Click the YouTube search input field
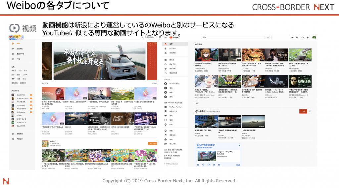Image resolution: width=339 pixels, height=188 pixels. [233, 37]
